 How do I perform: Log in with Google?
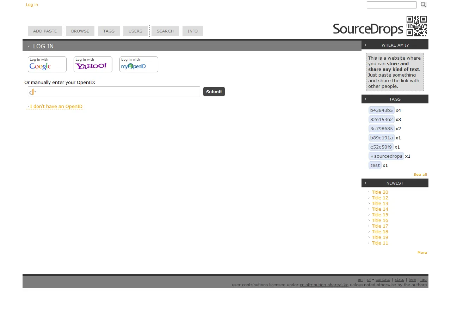(x=47, y=64)
